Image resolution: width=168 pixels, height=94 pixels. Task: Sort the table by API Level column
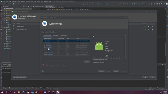point(61,39)
